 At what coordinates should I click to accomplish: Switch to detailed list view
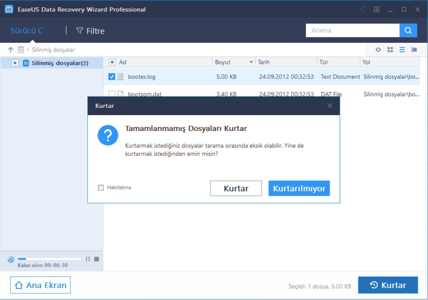click(x=402, y=50)
